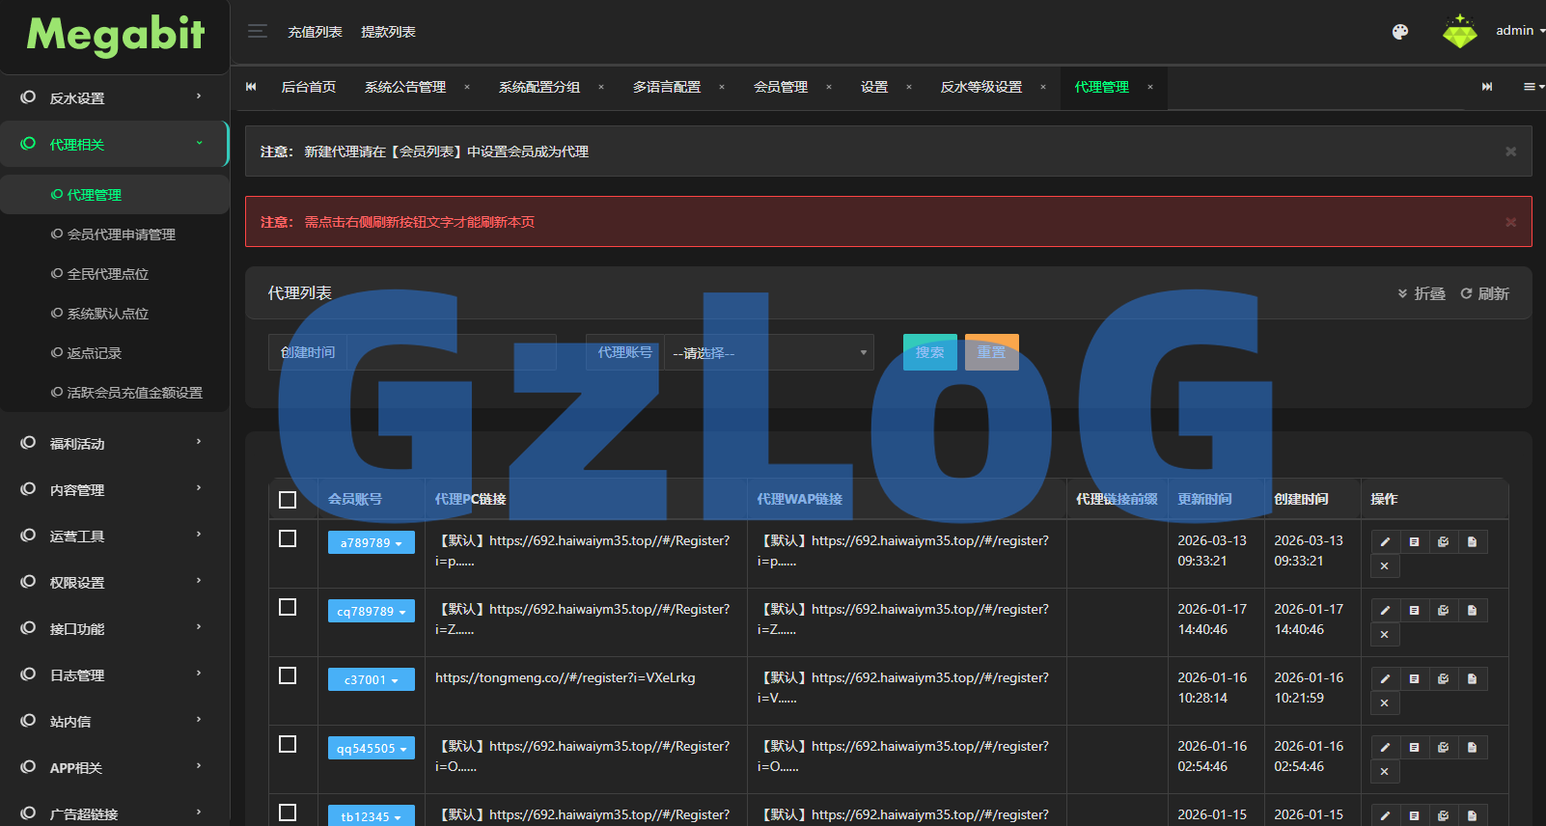Click the edit pencil icon for a789789

click(1385, 542)
